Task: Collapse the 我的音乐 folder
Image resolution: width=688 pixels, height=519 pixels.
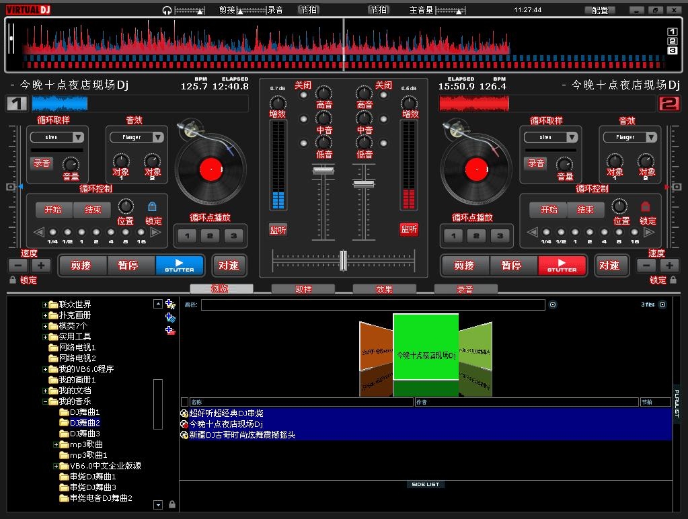Action: tap(45, 401)
